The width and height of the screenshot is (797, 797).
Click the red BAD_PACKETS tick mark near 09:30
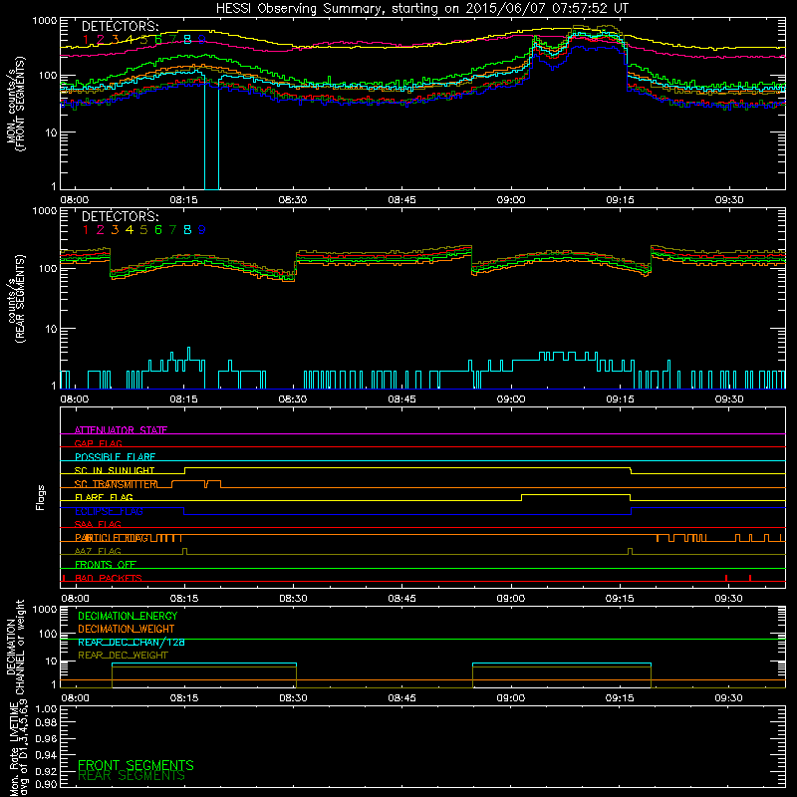(x=726, y=578)
